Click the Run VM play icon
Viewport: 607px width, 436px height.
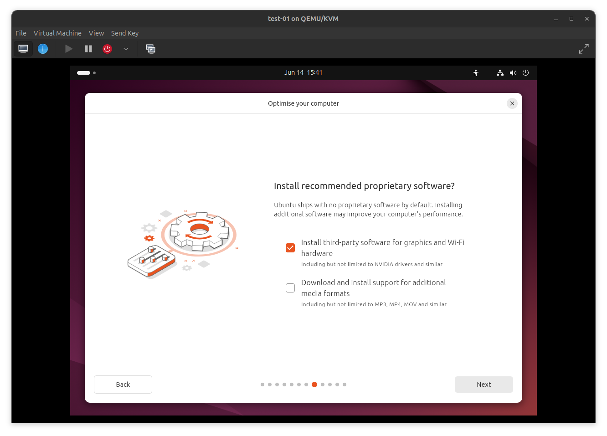point(68,49)
